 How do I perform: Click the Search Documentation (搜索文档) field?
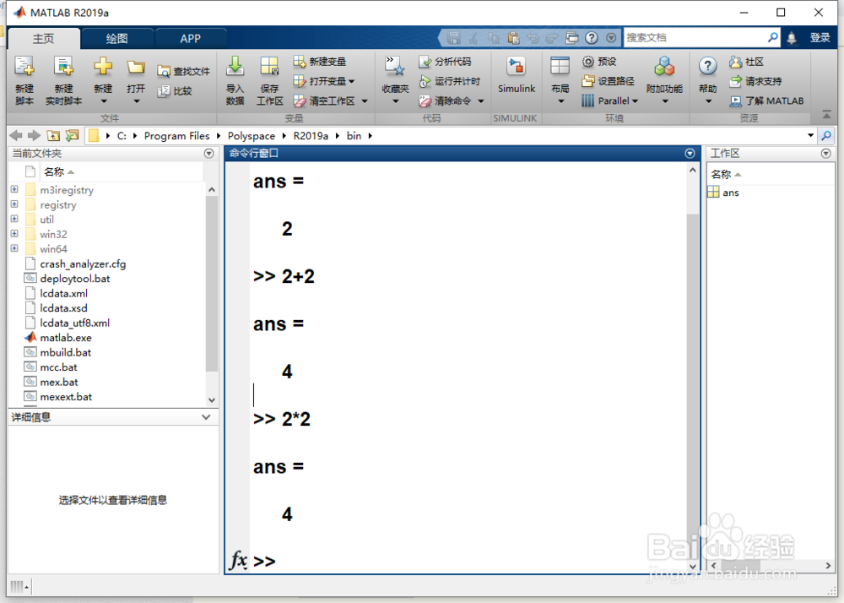point(695,38)
